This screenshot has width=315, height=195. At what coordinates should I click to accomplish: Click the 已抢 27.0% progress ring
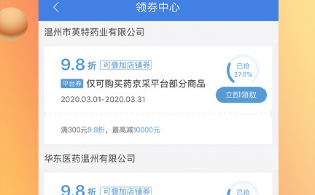tap(243, 69)
